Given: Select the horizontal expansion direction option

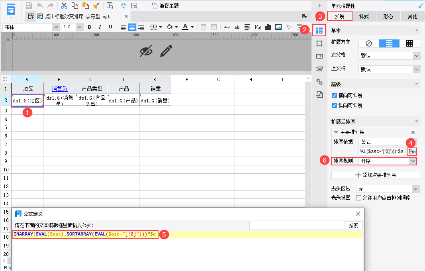Looking at the screenshot, I should (409, 43).
